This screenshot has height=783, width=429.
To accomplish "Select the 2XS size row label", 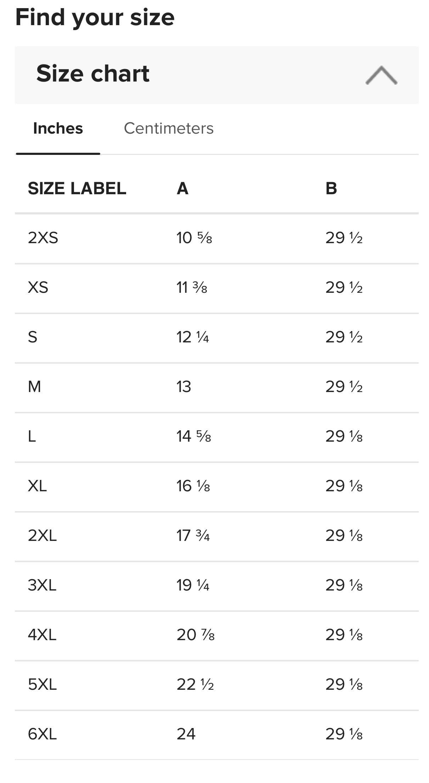I will [x=43, y=237].
